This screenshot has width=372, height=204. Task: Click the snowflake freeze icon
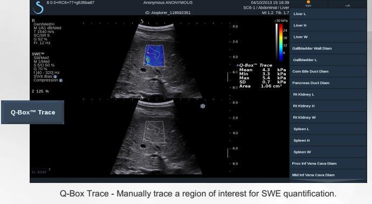click(203, 106)
